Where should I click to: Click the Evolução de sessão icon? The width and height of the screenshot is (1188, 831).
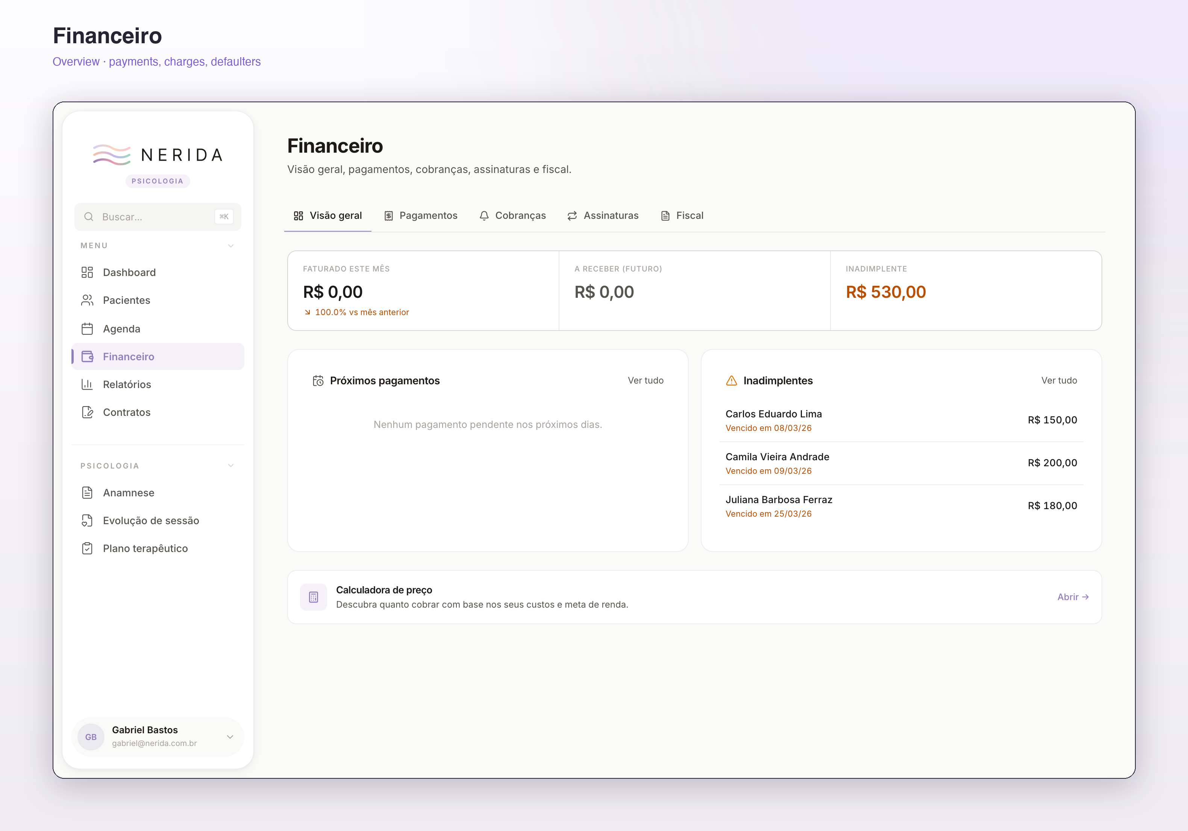[87, 520]
